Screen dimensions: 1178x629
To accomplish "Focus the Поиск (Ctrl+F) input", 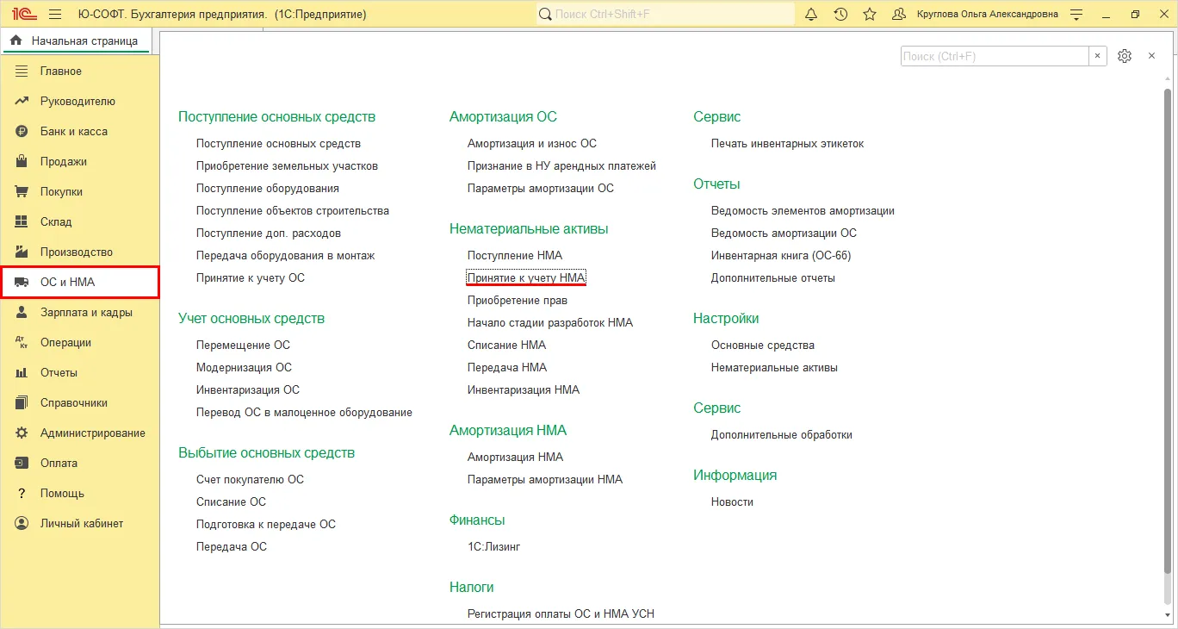I will click(x=995, y=56).
